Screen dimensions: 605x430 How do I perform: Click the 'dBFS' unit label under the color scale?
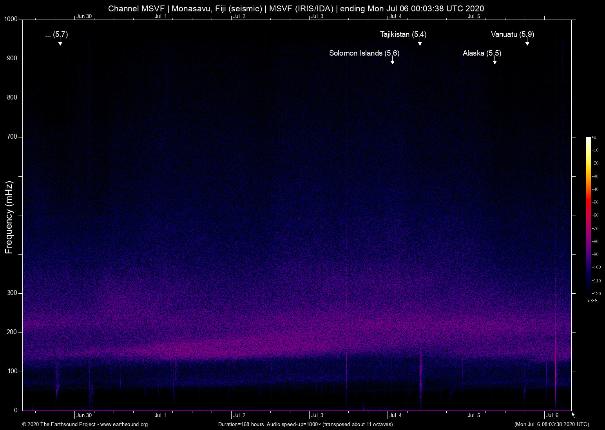[x=593, y=301]
